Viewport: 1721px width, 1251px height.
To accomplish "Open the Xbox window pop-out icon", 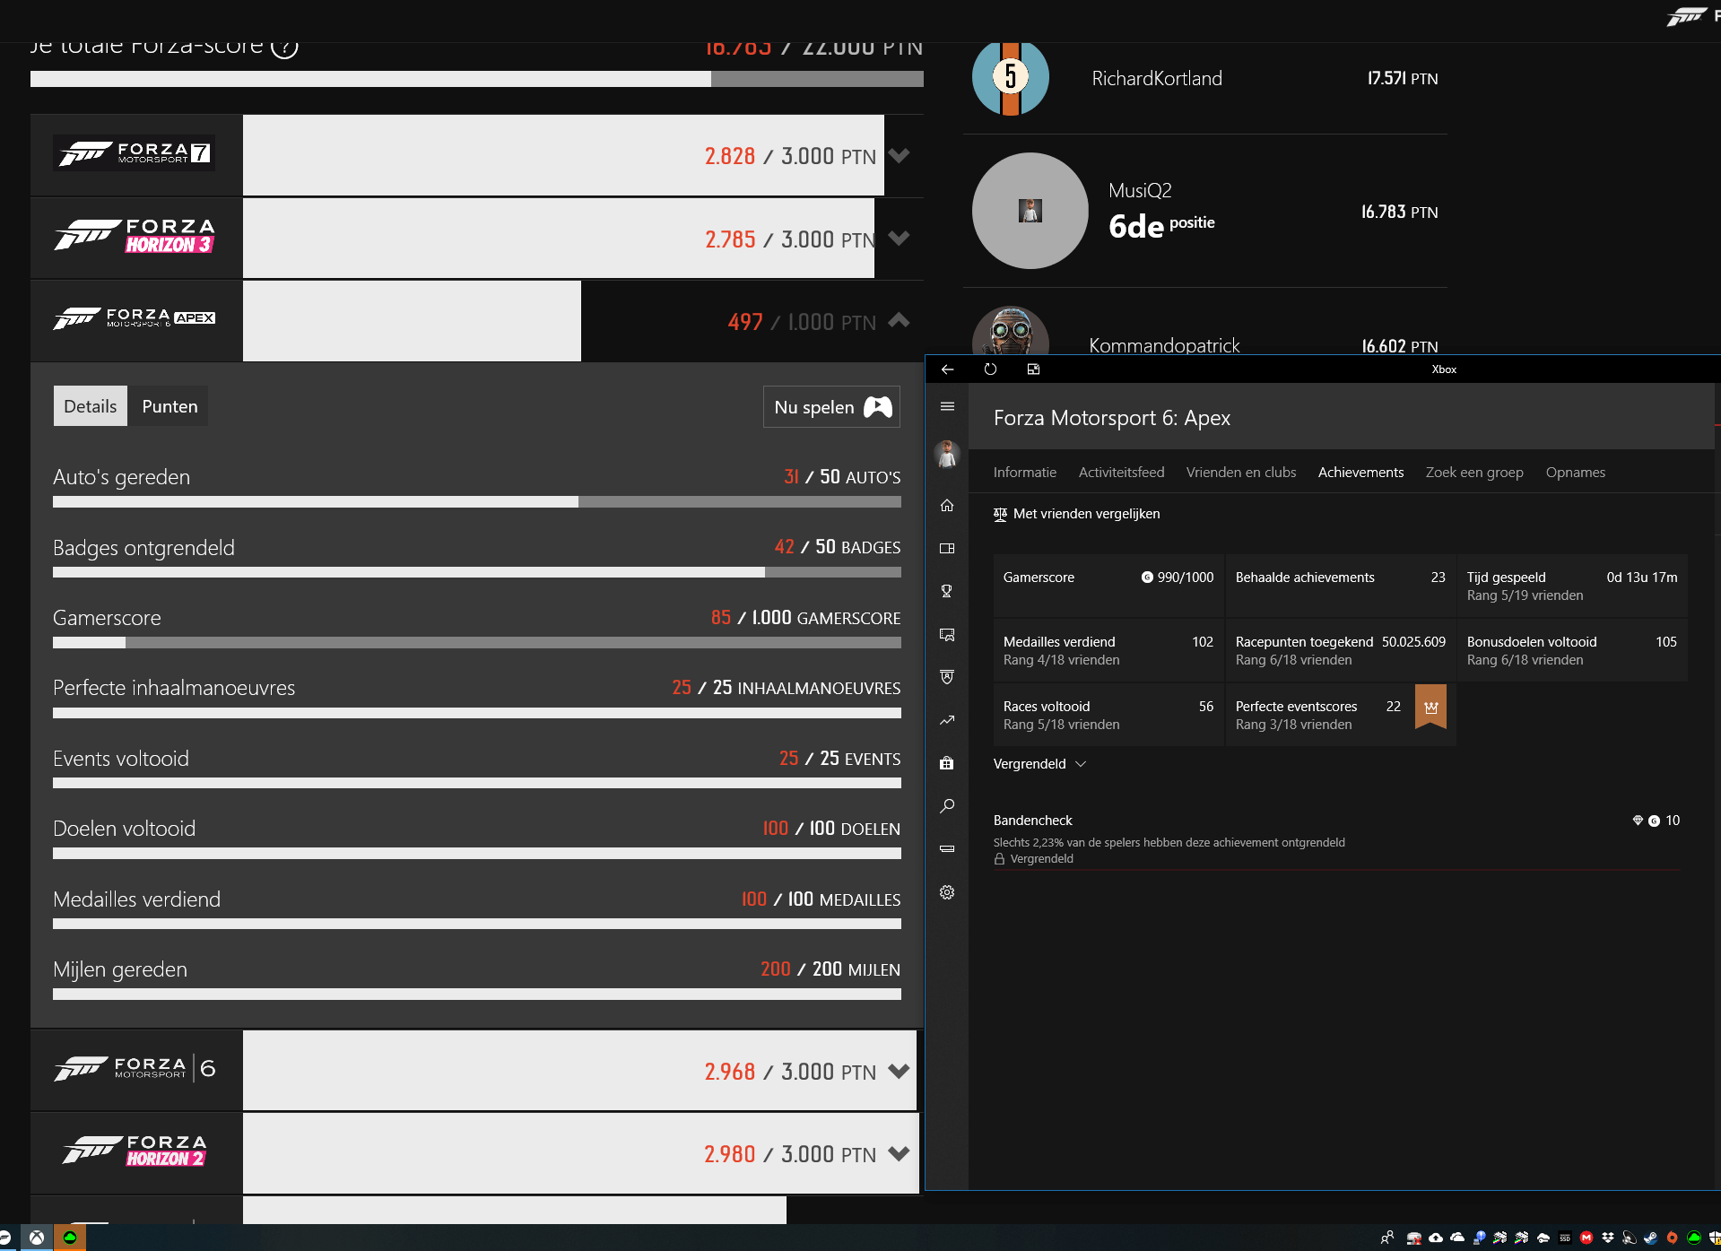I will pyautogui.click(x=1033, y=369).
